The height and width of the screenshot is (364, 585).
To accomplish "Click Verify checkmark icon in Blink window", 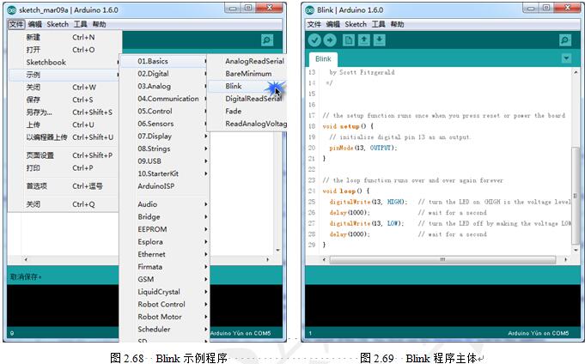I will [x=314, y=39].
